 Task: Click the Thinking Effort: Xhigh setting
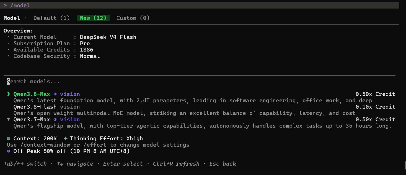tap(107, 139)
